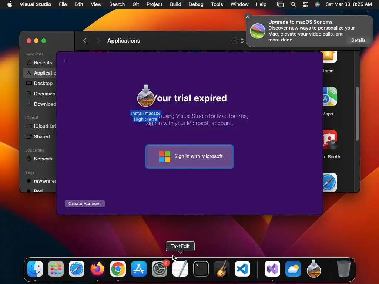Click the Create Account button
The image size is (379, 284).
(x=85, y=204)
